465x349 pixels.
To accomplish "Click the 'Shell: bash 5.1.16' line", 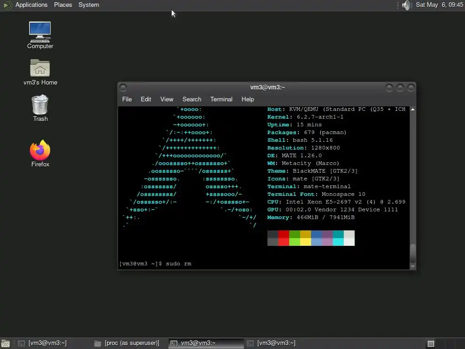I will tap(300, 140).
